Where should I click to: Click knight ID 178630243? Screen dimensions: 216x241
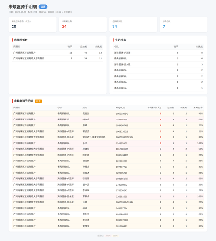122,191
